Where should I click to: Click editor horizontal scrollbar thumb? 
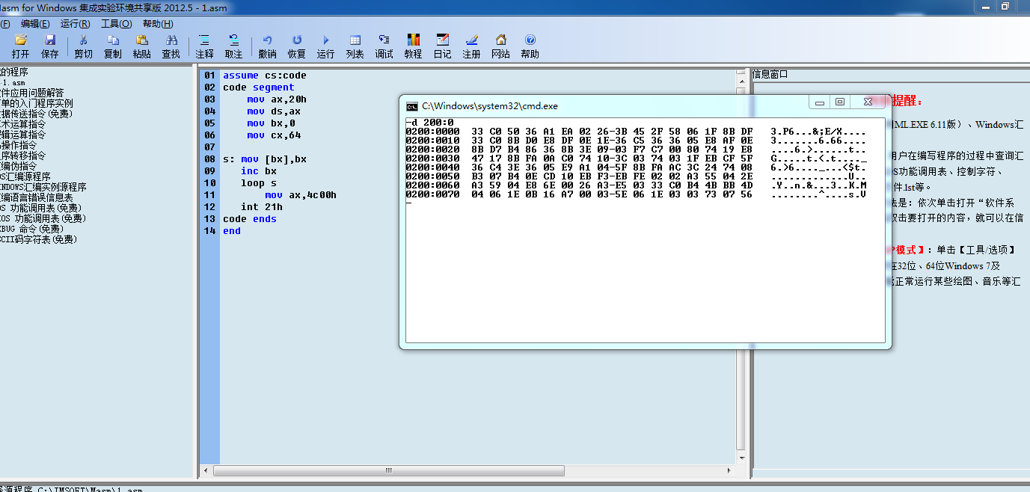tap(389, 471)
